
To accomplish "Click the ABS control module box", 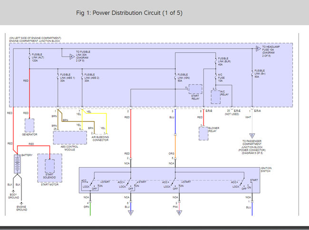I will [x=70, y=138].
